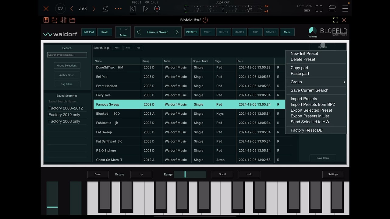Load the Factory 2012 only saved search
390x219 pixels.
coord(64,115)
